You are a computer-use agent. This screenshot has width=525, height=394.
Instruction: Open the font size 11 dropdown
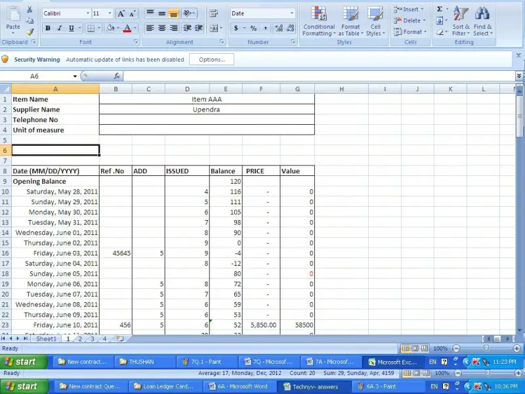110,13
